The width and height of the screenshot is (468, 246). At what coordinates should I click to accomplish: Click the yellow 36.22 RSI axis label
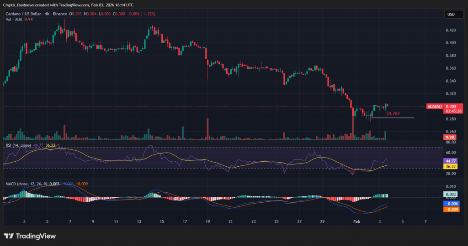[450, 167]
